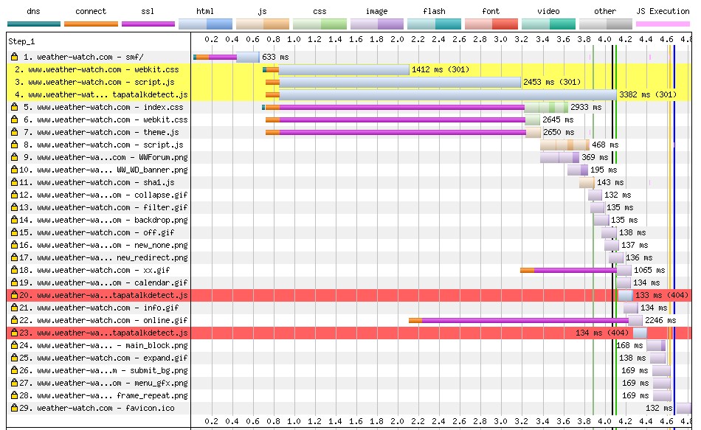Click the lock icon beside request 25 expand.gif
This screenshot has width=701, height=430.
(x=14, y=357)
